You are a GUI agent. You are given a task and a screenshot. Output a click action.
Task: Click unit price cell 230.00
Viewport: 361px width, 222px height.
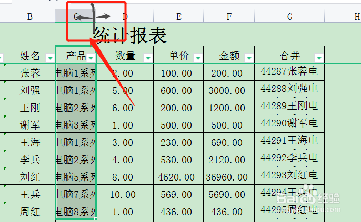[178, 141]
